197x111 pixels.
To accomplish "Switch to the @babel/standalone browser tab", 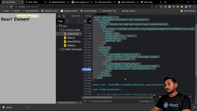I will click(58, 2).
